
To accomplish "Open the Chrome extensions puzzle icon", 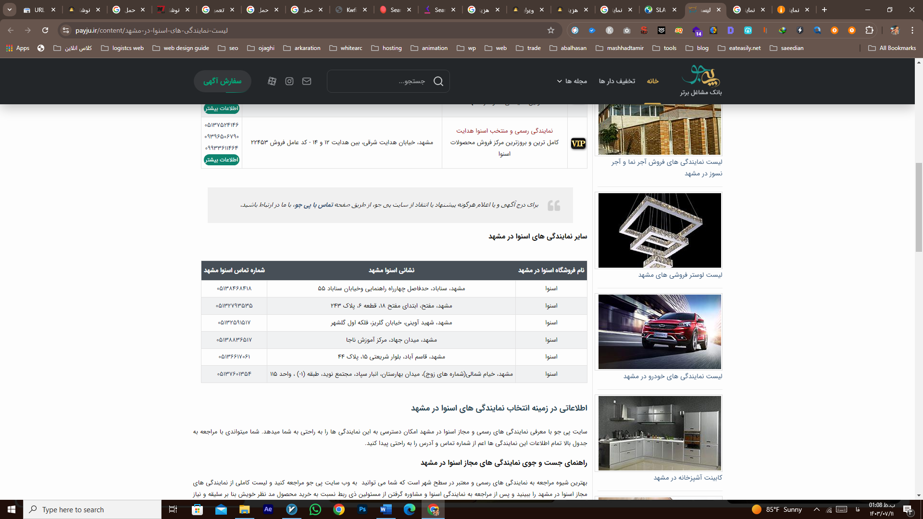I will pyautogui.click(x=869, y=30).
